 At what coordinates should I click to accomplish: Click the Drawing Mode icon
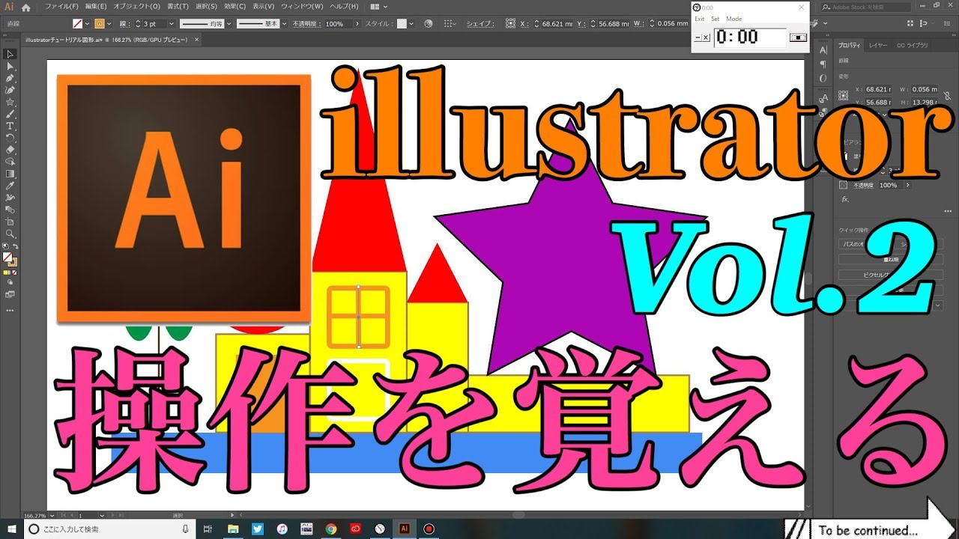click(x=10, y=282)
